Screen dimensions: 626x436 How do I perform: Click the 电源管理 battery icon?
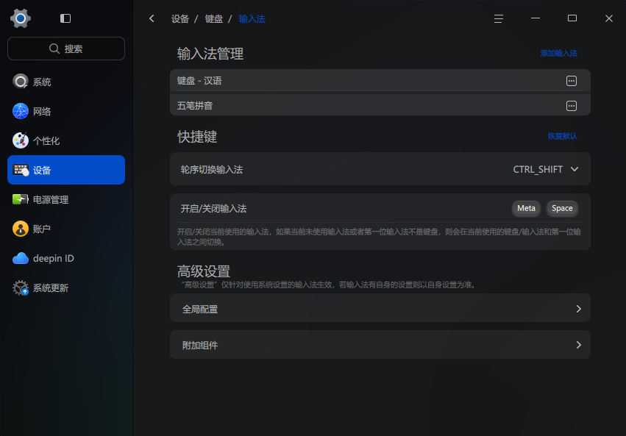click(21, 199)
